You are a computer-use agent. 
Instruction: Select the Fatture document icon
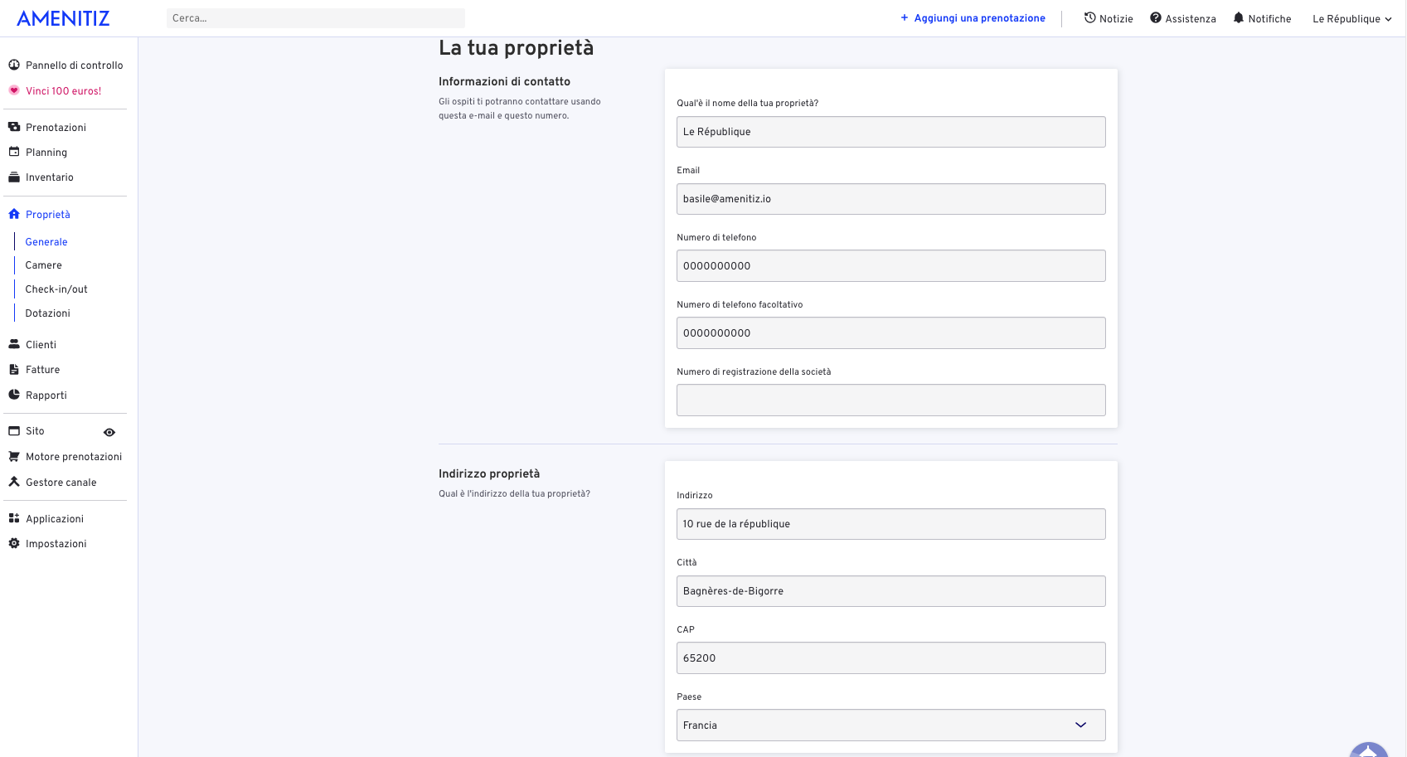14,369
